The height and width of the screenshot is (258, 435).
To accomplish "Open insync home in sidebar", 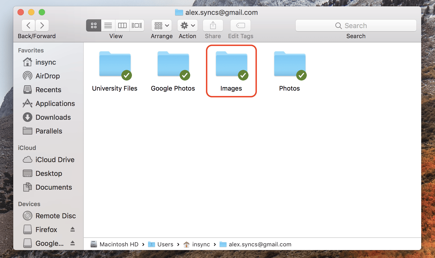I will pos(39,62).
